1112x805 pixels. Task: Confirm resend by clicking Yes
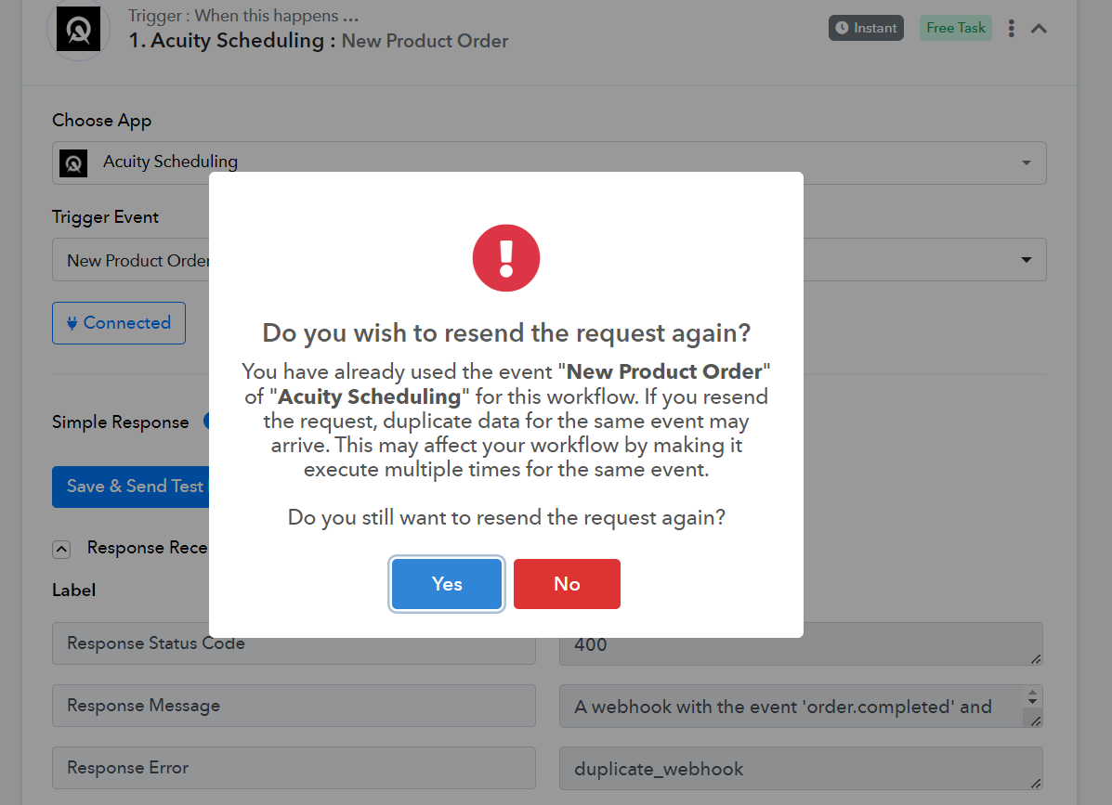point(447,584)
